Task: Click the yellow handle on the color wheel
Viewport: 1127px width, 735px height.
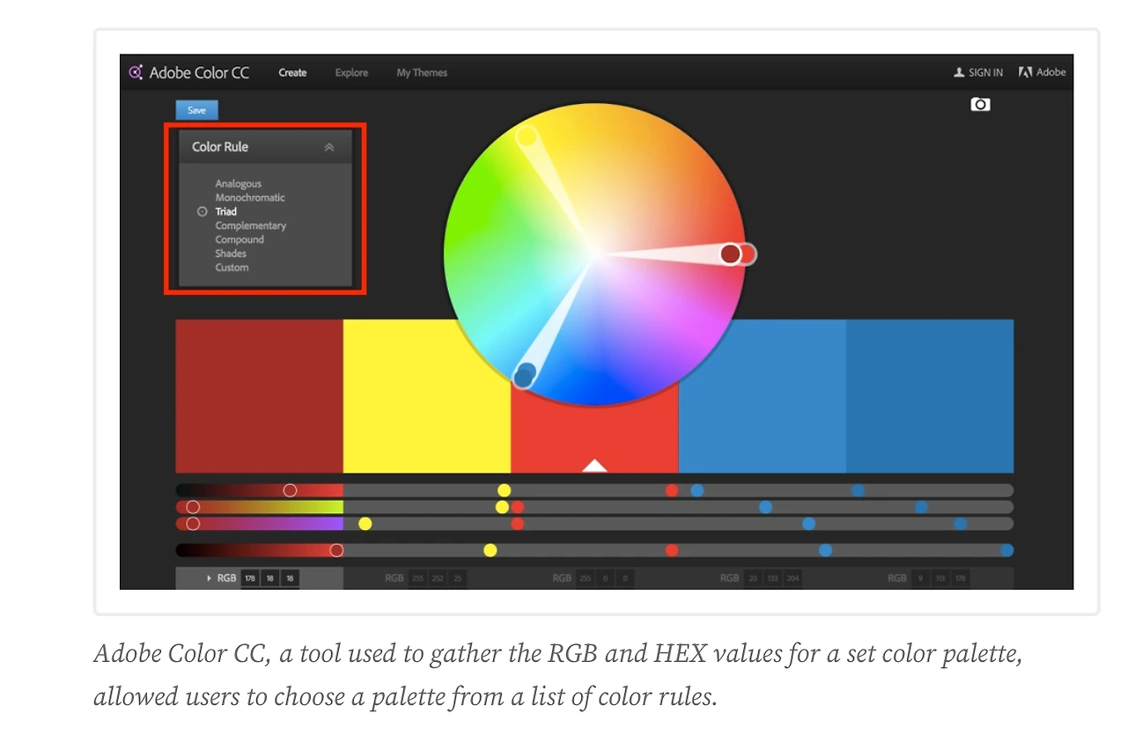Action: [x=527, y=136]
